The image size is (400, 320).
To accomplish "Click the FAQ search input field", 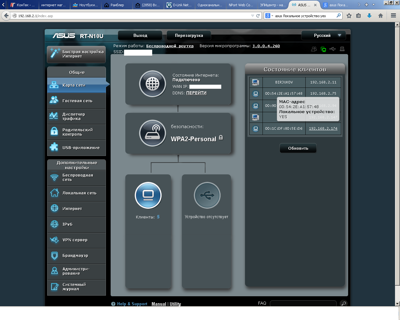I will click(x=303, y=303).
